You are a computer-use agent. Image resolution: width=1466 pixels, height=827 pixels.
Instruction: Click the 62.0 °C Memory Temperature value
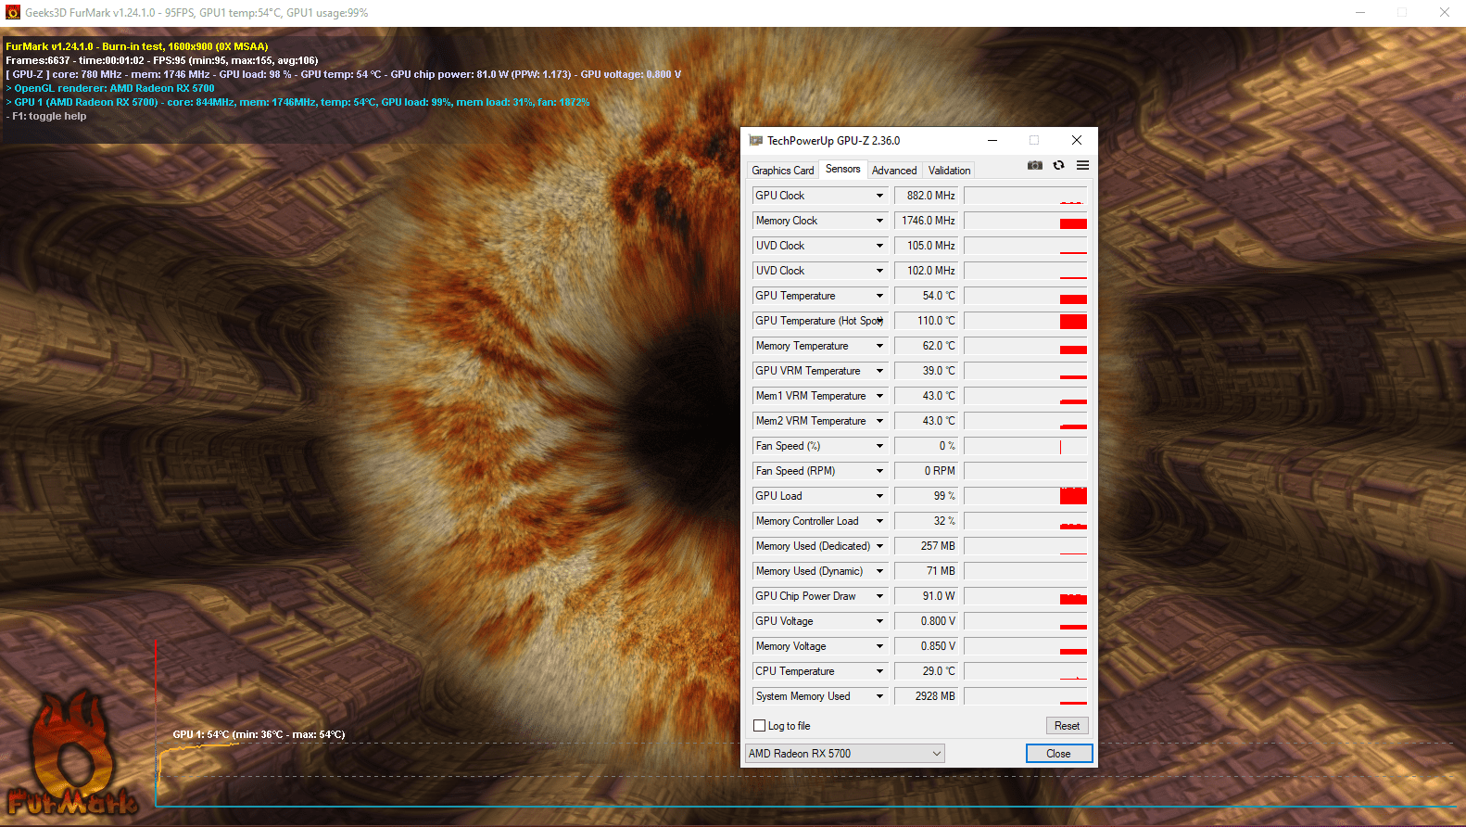pos(927,346)
